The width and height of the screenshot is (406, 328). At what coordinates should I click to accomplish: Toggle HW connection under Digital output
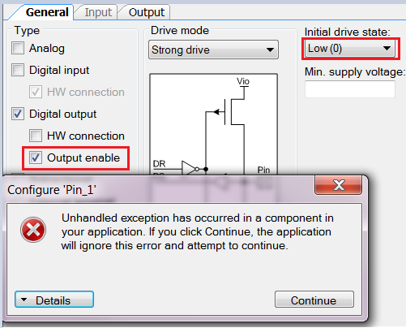point(36,136)
